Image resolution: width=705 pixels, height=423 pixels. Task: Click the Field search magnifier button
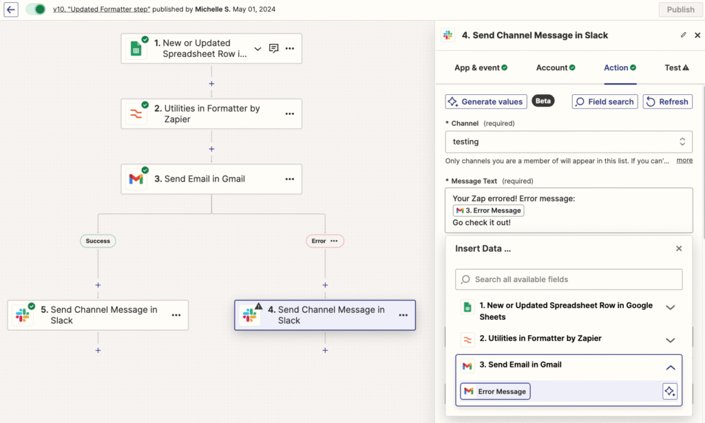point(604,101)
